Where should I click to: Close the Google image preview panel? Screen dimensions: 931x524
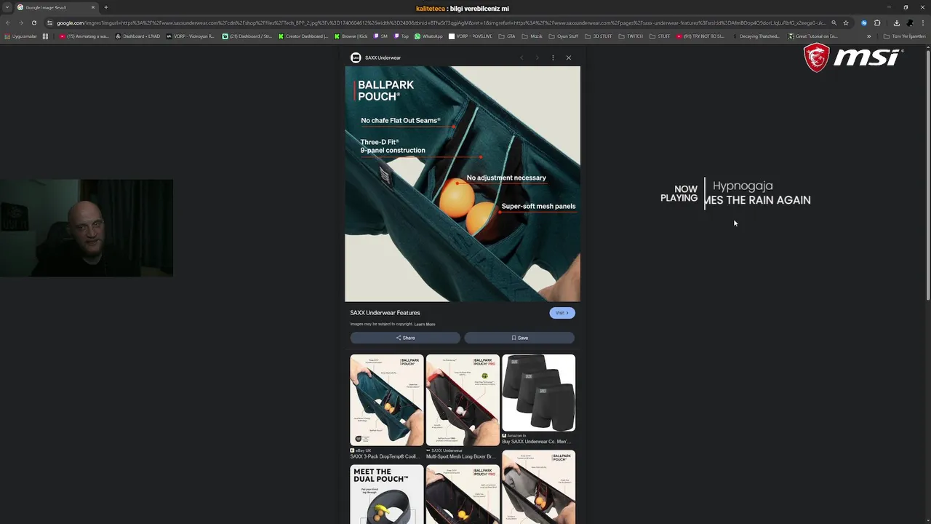click(x=569, y=57)
